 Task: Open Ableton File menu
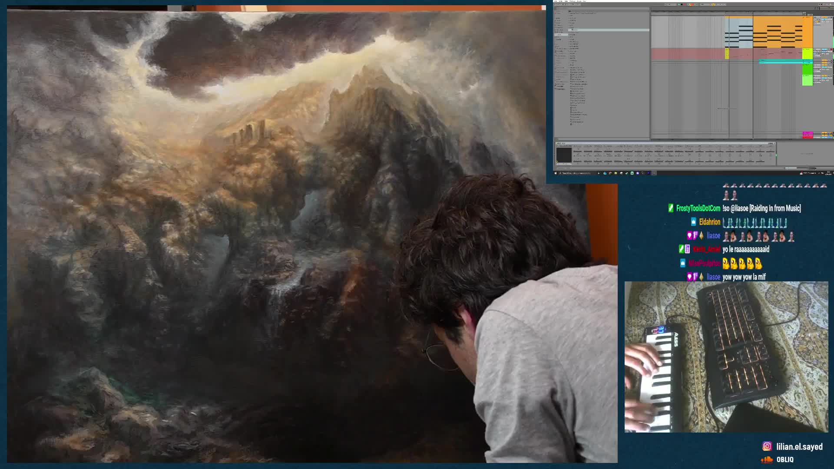pyautogui.click(x=556, y=1)
